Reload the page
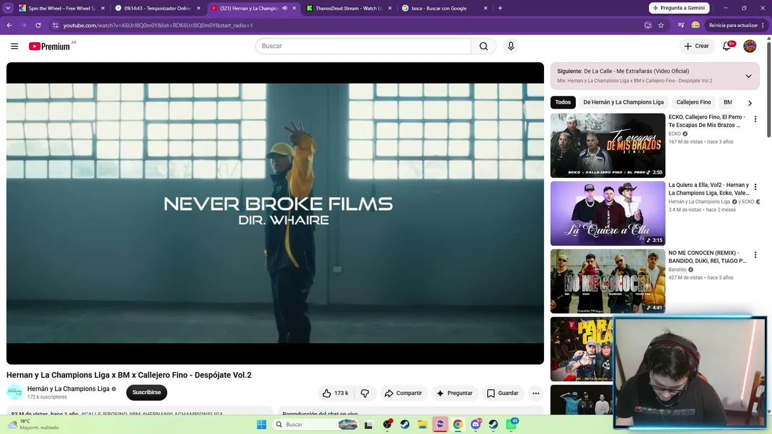The image size is (772, 434). [38, 25]
